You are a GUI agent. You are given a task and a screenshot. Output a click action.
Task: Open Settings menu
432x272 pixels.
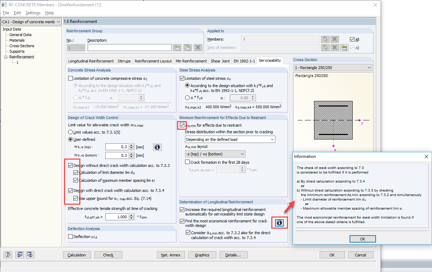(33, 13)
